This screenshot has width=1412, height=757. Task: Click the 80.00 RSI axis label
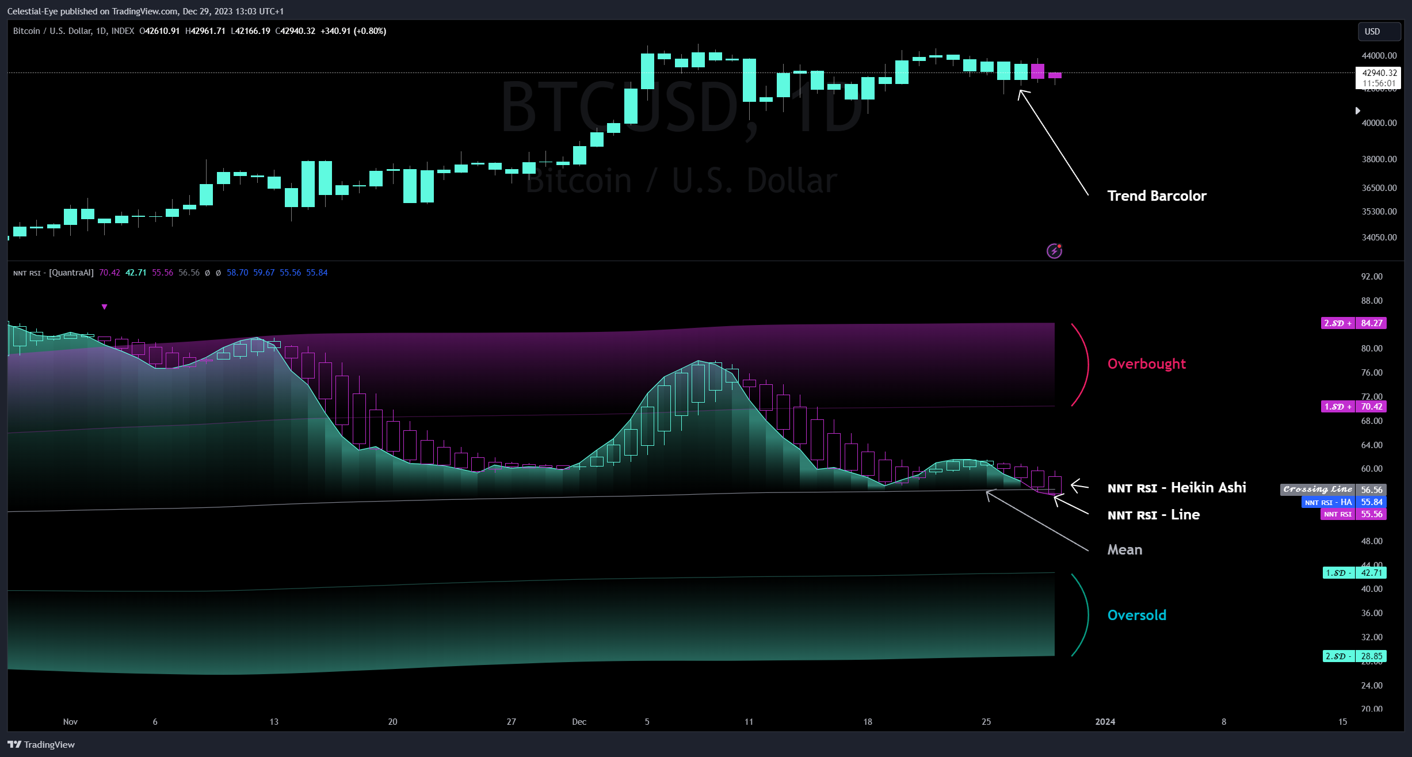pos(1372,349)
